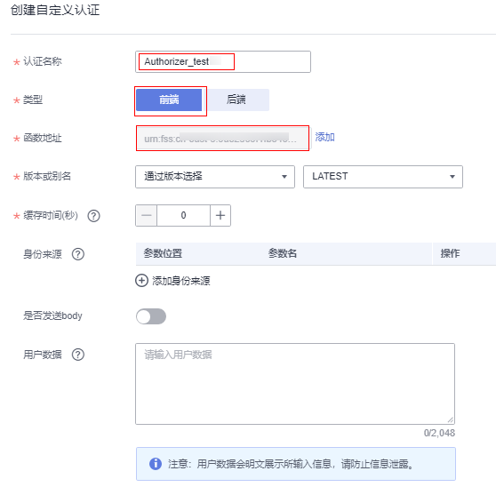Click the cache time value field
The image size is (496, 495).
pos(183,215)
